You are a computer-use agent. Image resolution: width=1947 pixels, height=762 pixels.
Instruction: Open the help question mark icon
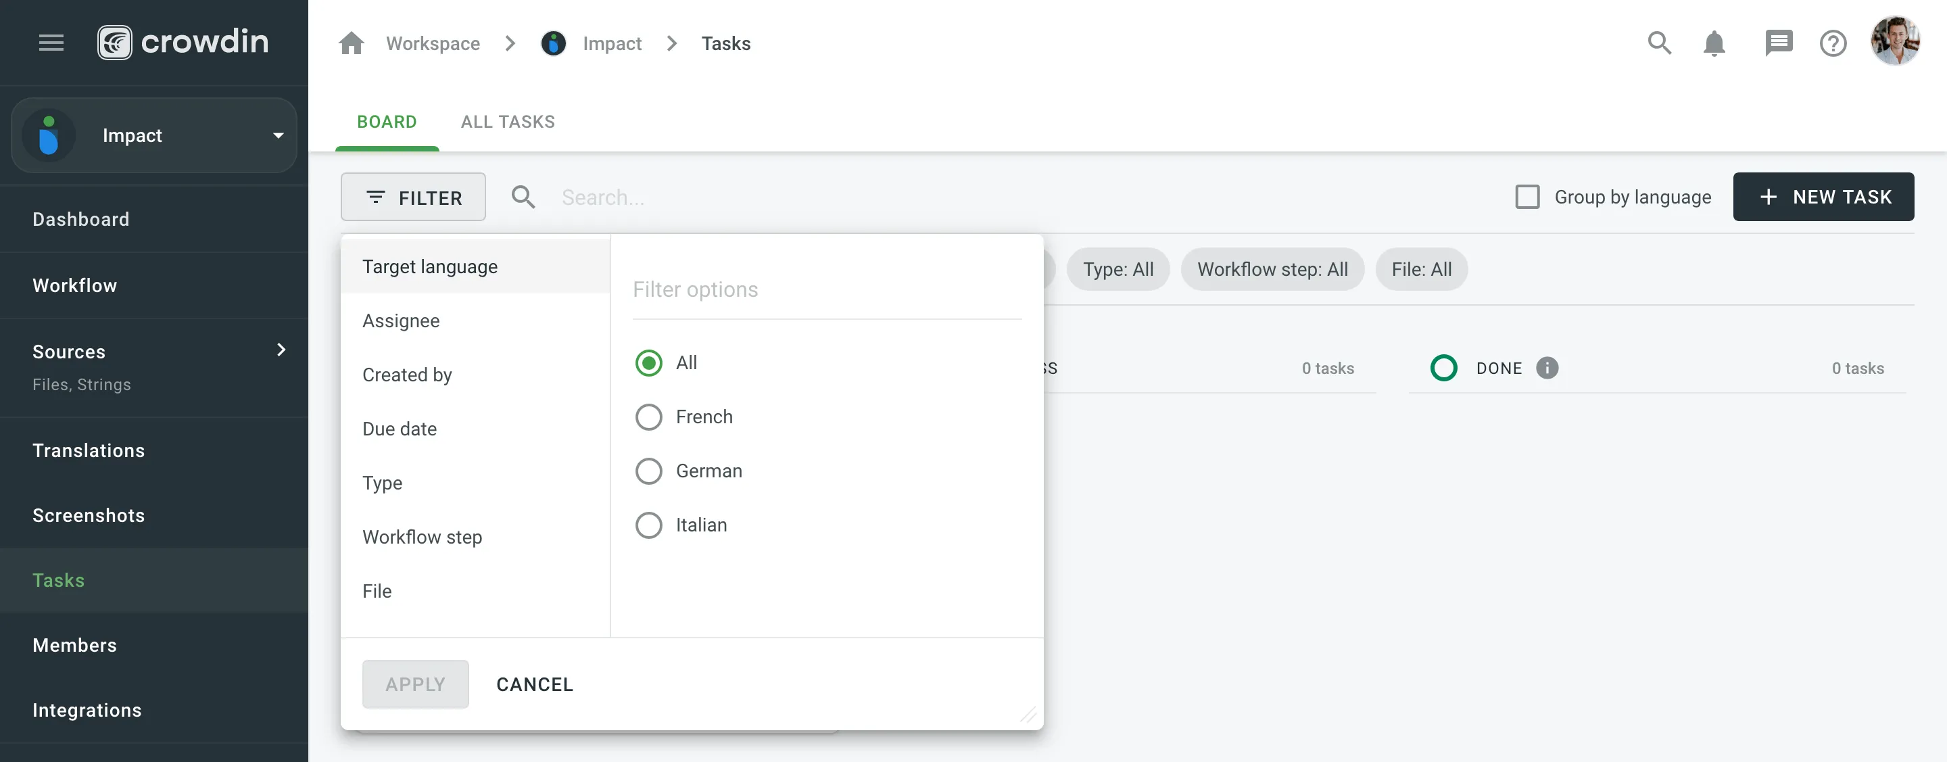click(x=1833, y=43)
